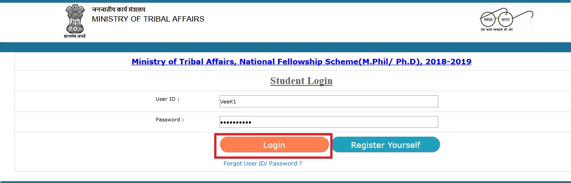This screenshot has height=183, width=571.
Task: Click the National Emblem of India logo
Action: coord(74,19)
